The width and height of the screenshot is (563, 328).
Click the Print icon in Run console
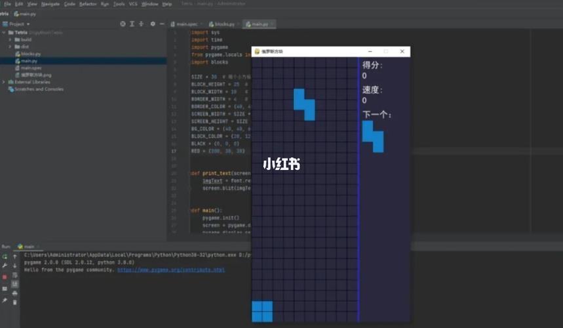click(x=14, y=293)
